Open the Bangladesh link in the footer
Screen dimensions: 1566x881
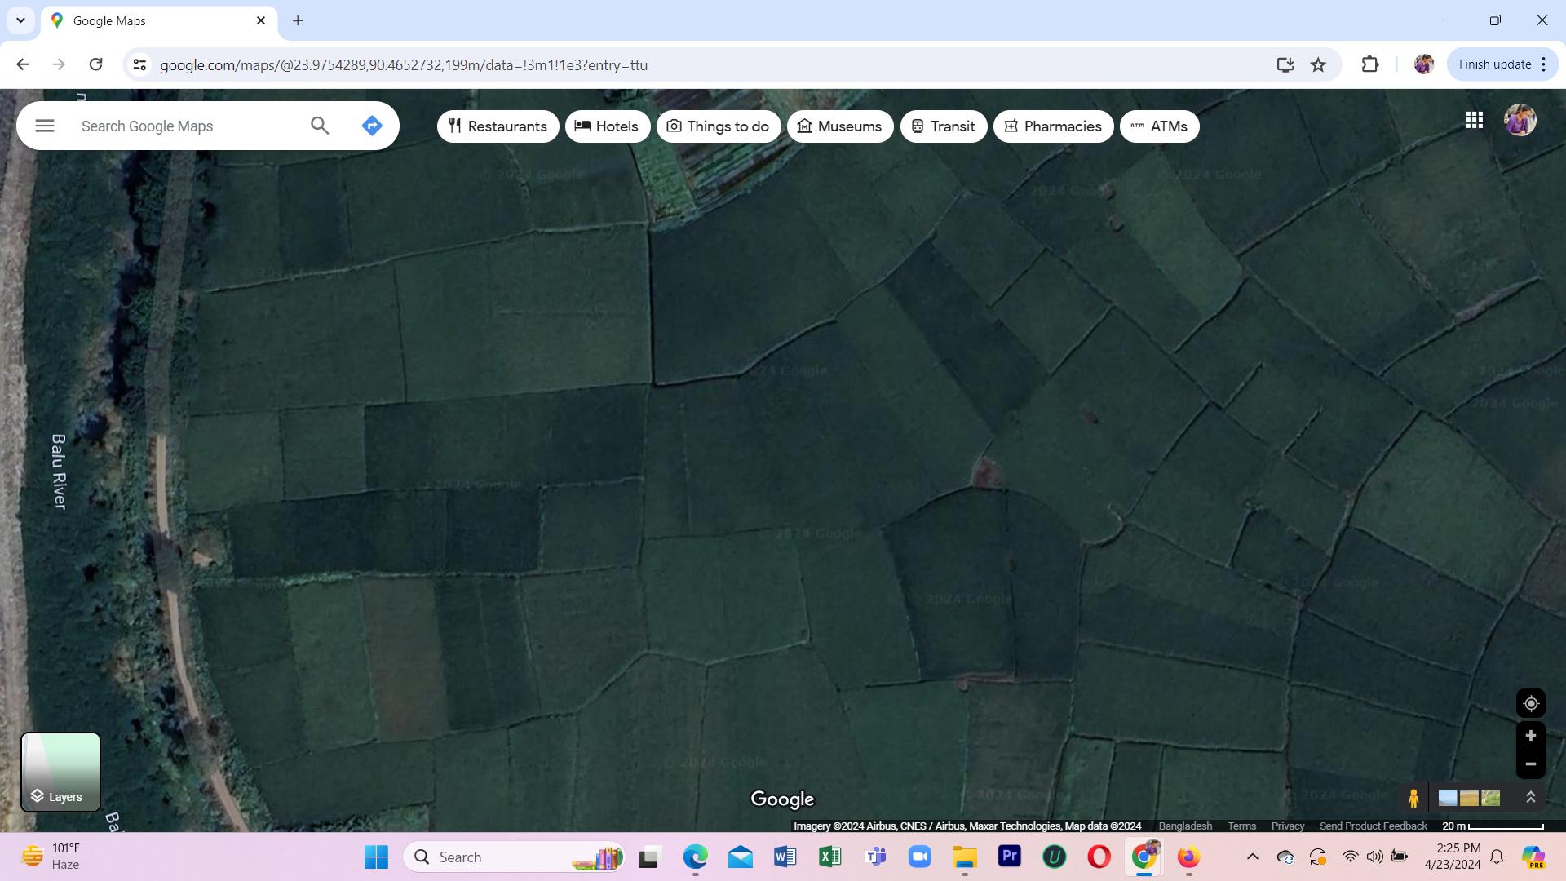[x=1185, y=826]
